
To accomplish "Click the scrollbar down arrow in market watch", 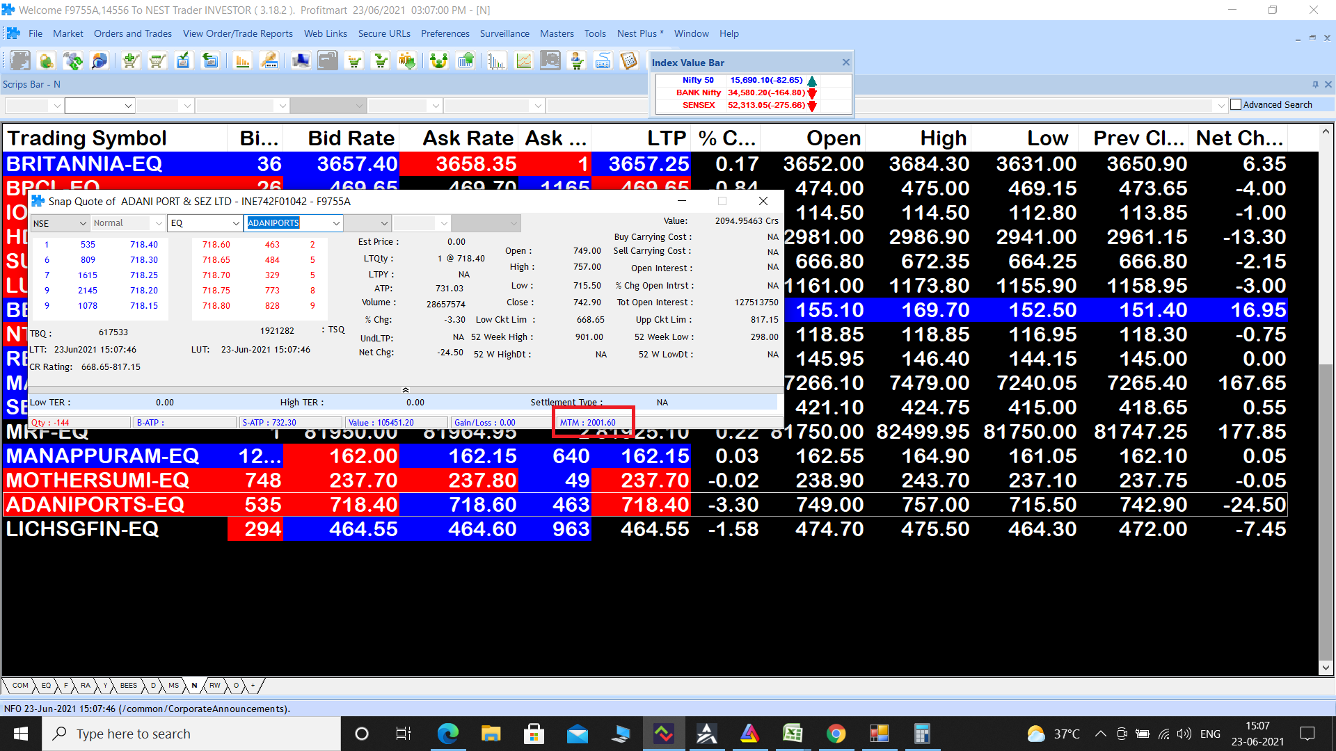I will point(1326,668).
